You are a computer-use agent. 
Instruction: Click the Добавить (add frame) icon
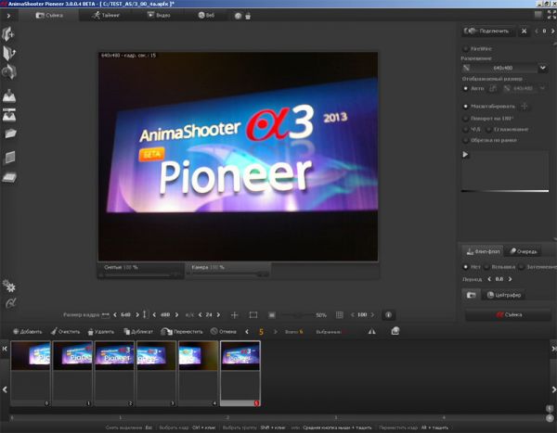tap(14, 331)
